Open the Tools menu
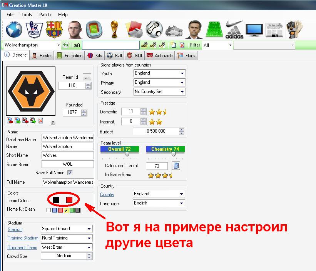Image resolution: width=316 pixels, height=271 pixels. point(26,15)
